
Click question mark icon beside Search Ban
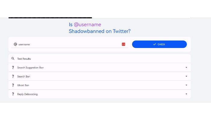point(13,76)
